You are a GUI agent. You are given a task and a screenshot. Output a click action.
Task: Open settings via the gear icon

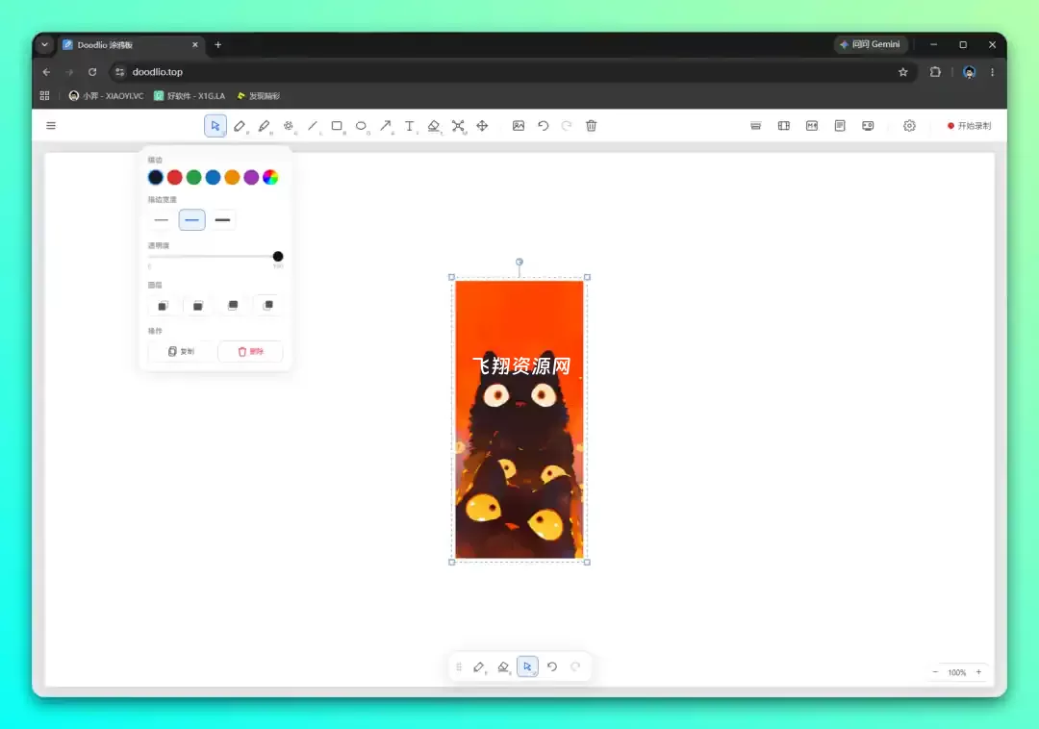tap(909, 126)
